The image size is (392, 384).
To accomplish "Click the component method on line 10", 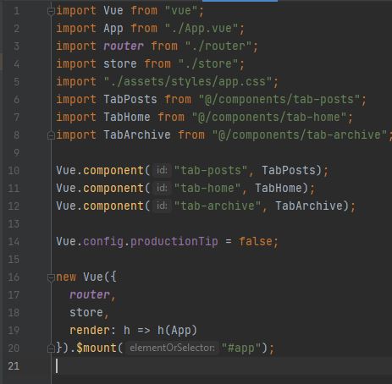I will point(113,171).
